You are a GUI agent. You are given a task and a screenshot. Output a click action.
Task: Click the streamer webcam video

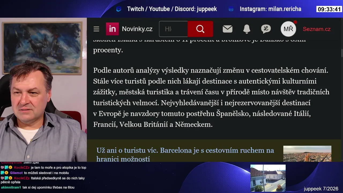point(43,90)
